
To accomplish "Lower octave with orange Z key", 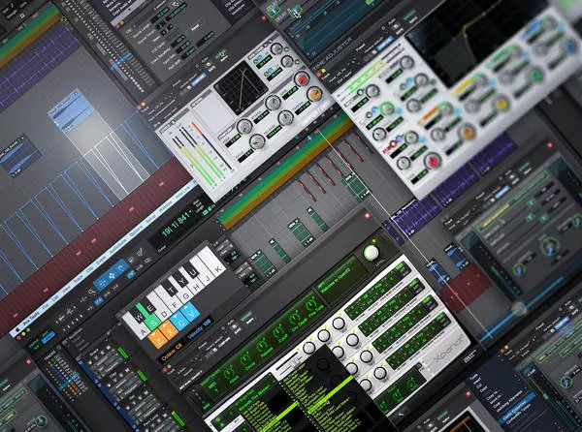I will (x=158, y=339).
